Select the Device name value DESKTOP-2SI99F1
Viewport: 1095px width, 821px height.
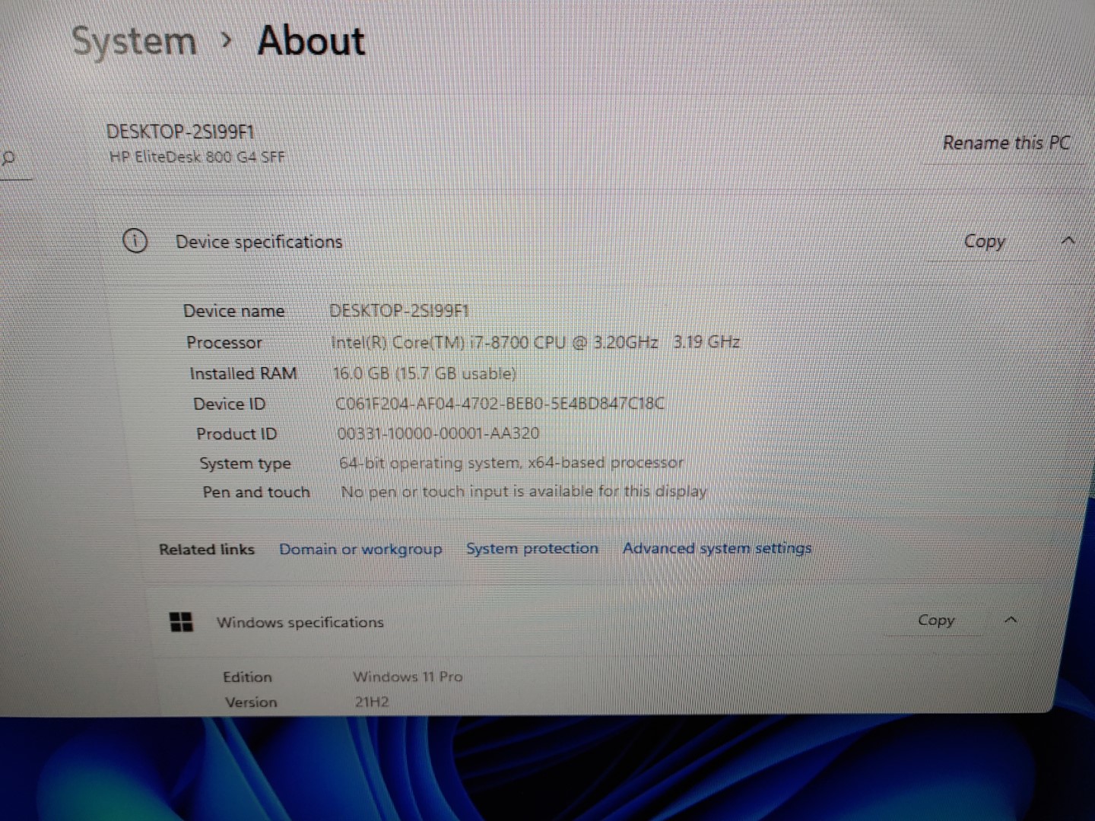coord(399,311)
